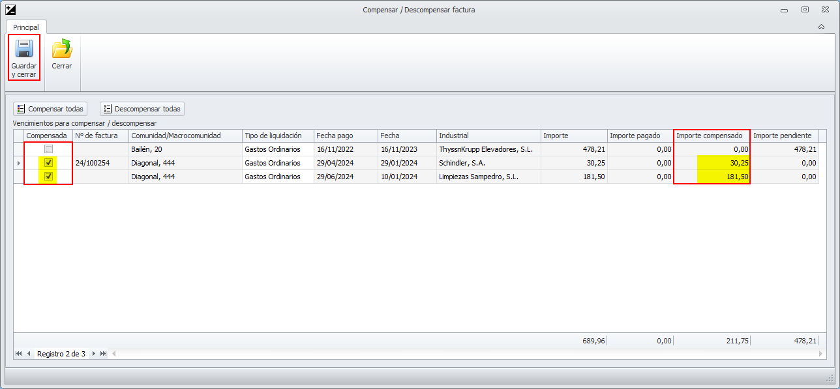Click the 29/06/2024 payment date cell

point(346,177)
